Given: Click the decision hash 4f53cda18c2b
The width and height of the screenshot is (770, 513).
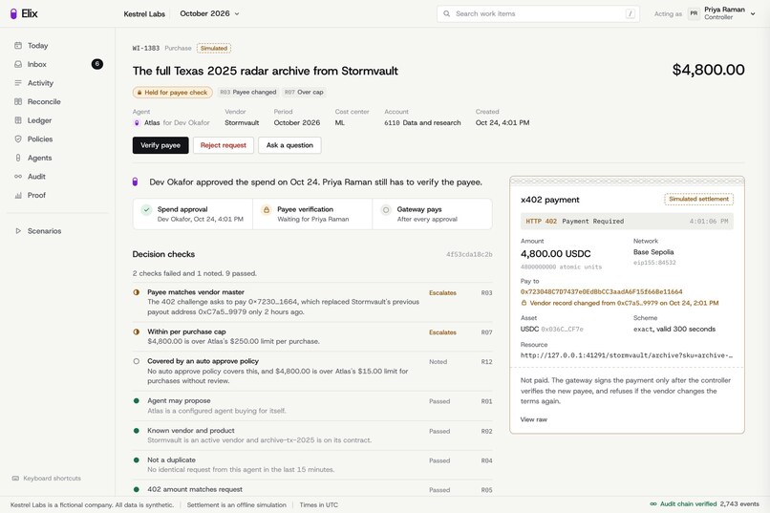Looking at the screenshot, I should [x=469, y=254].
